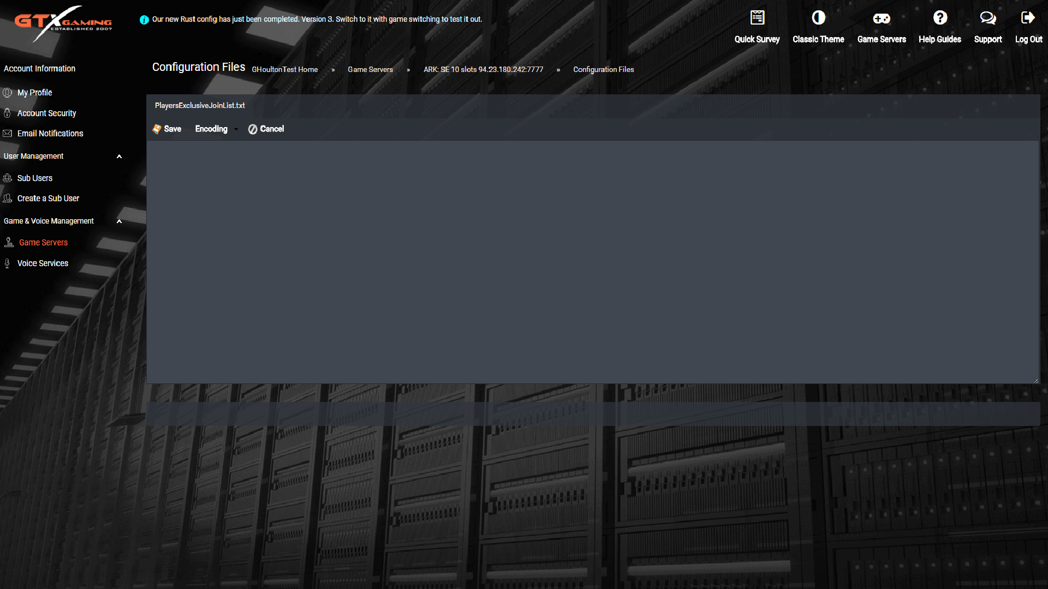Click the Save floppy disk icon
The image size is (1048, 589).
click(157, 129)
